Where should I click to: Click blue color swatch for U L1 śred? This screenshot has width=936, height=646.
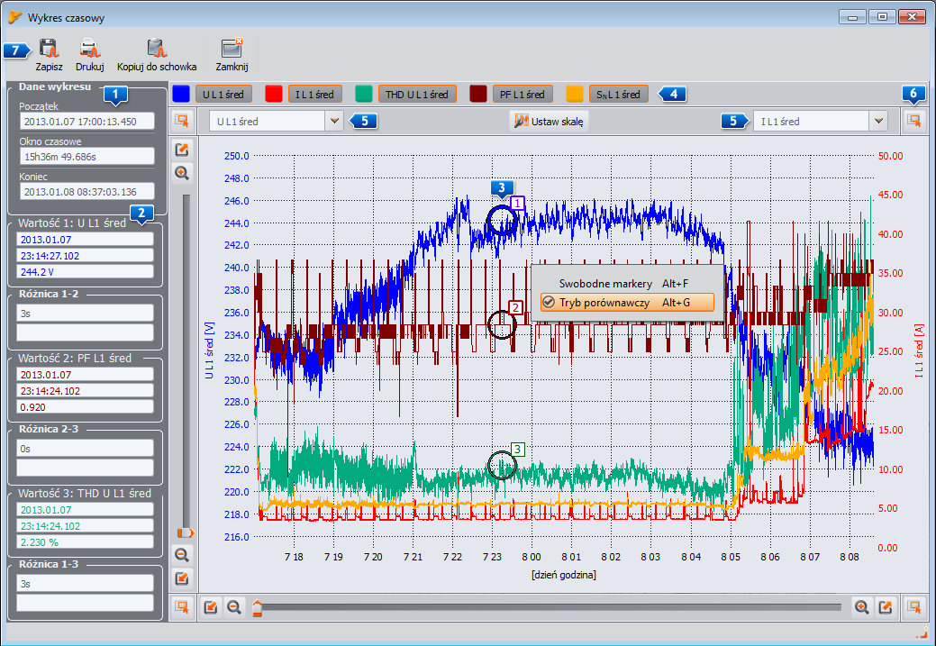[x=181, y=95]
